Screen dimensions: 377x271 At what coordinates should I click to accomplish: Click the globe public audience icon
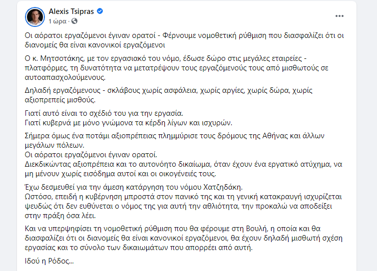point(74,21)
